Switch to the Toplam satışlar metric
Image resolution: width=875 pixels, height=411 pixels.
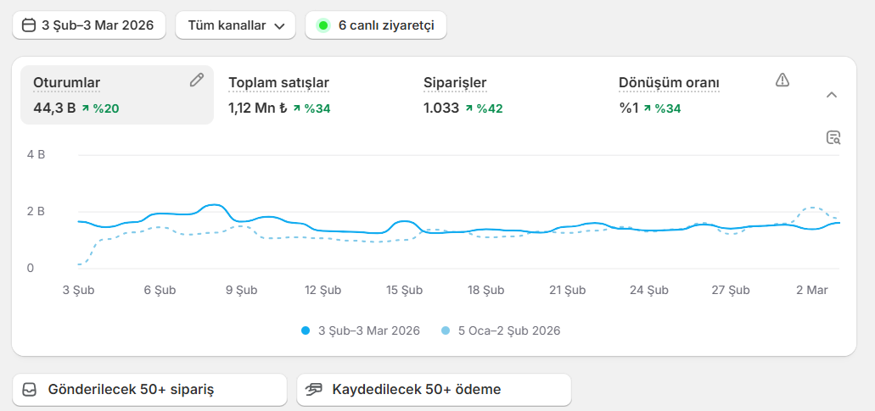[279, 83]
